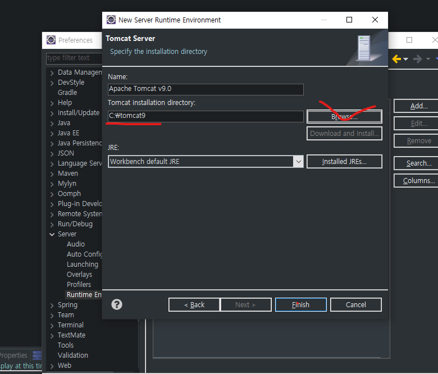Click the Tomcat installation directory field
Image resolution: width=438 pixels, height=374 pixels.
(x=206, y=116)
